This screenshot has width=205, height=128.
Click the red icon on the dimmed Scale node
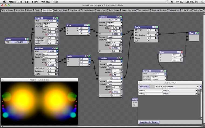[182, 52]
